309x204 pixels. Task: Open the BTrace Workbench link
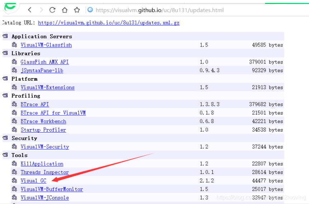(43, 121)
